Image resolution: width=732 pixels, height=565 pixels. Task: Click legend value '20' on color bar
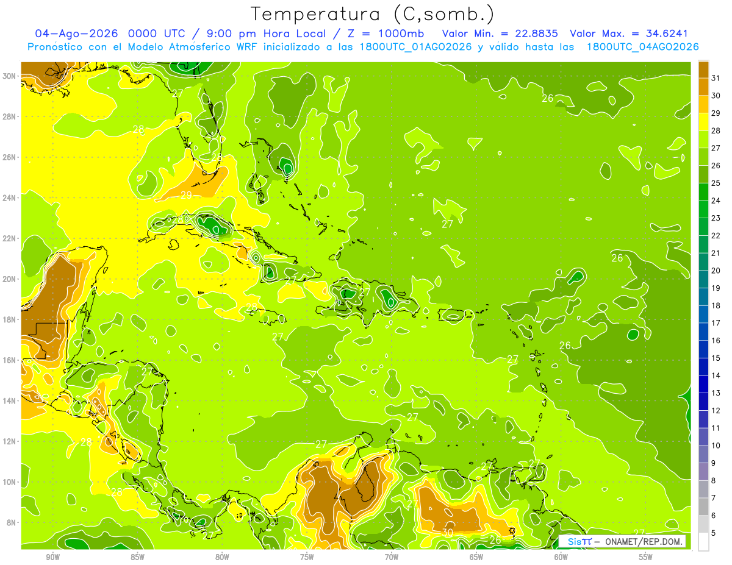[x=716, y=271]
